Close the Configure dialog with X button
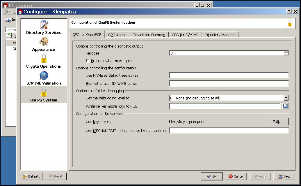The image size is (301, 186). coord(295,12)
